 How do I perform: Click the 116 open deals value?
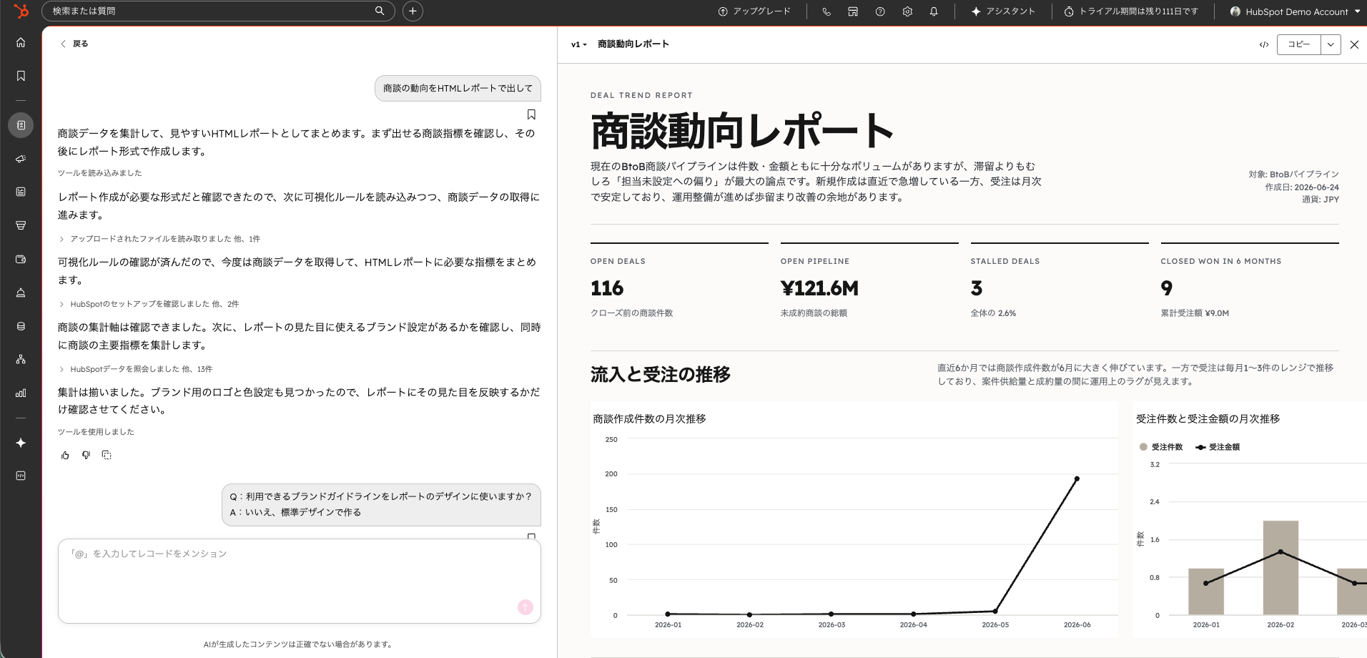coord(607,288)
